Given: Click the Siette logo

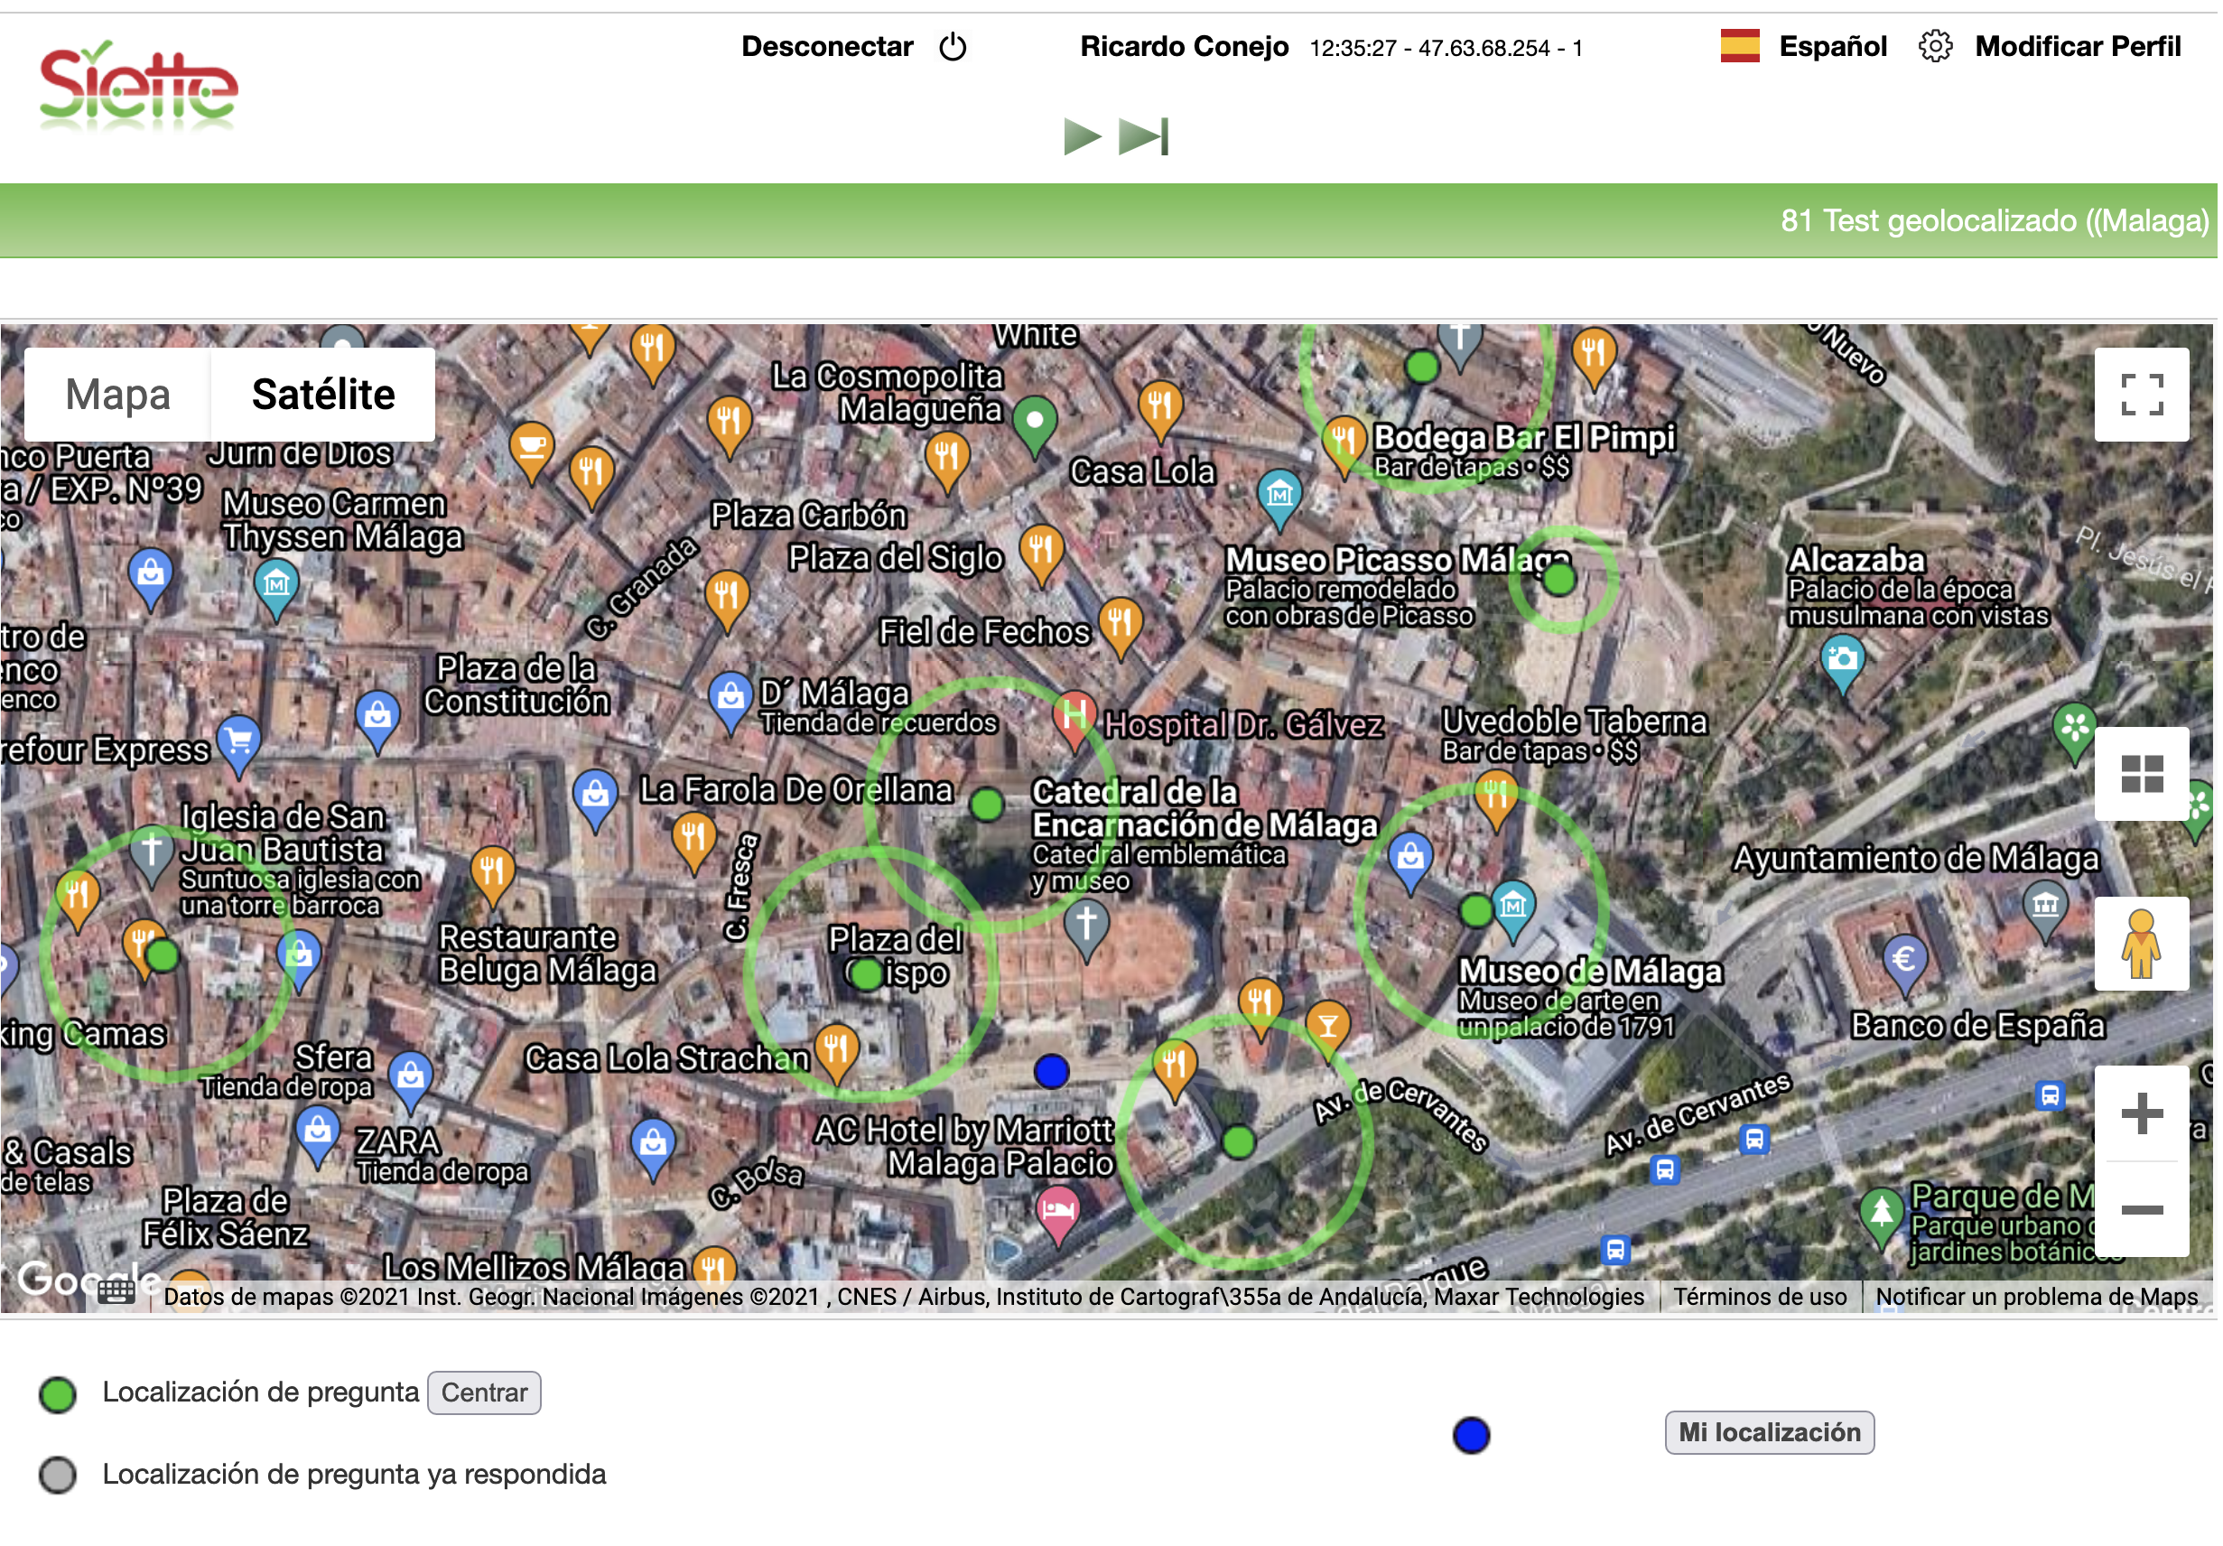Looking at the screenshot, I should [x=138, y=87].
